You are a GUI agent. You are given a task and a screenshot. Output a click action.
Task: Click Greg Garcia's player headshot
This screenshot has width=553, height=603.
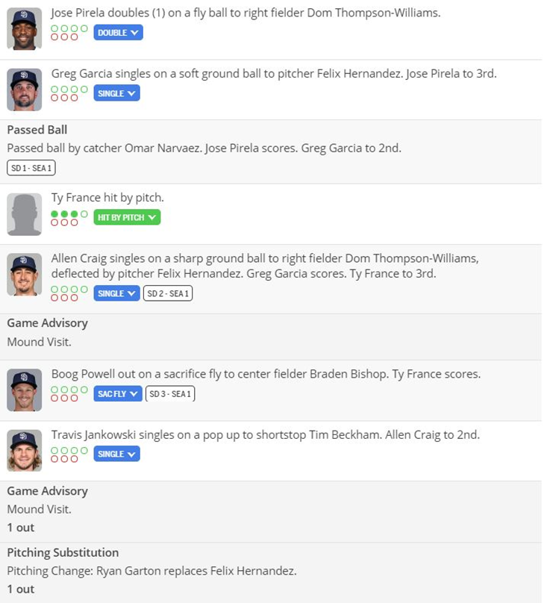(24, 90)
